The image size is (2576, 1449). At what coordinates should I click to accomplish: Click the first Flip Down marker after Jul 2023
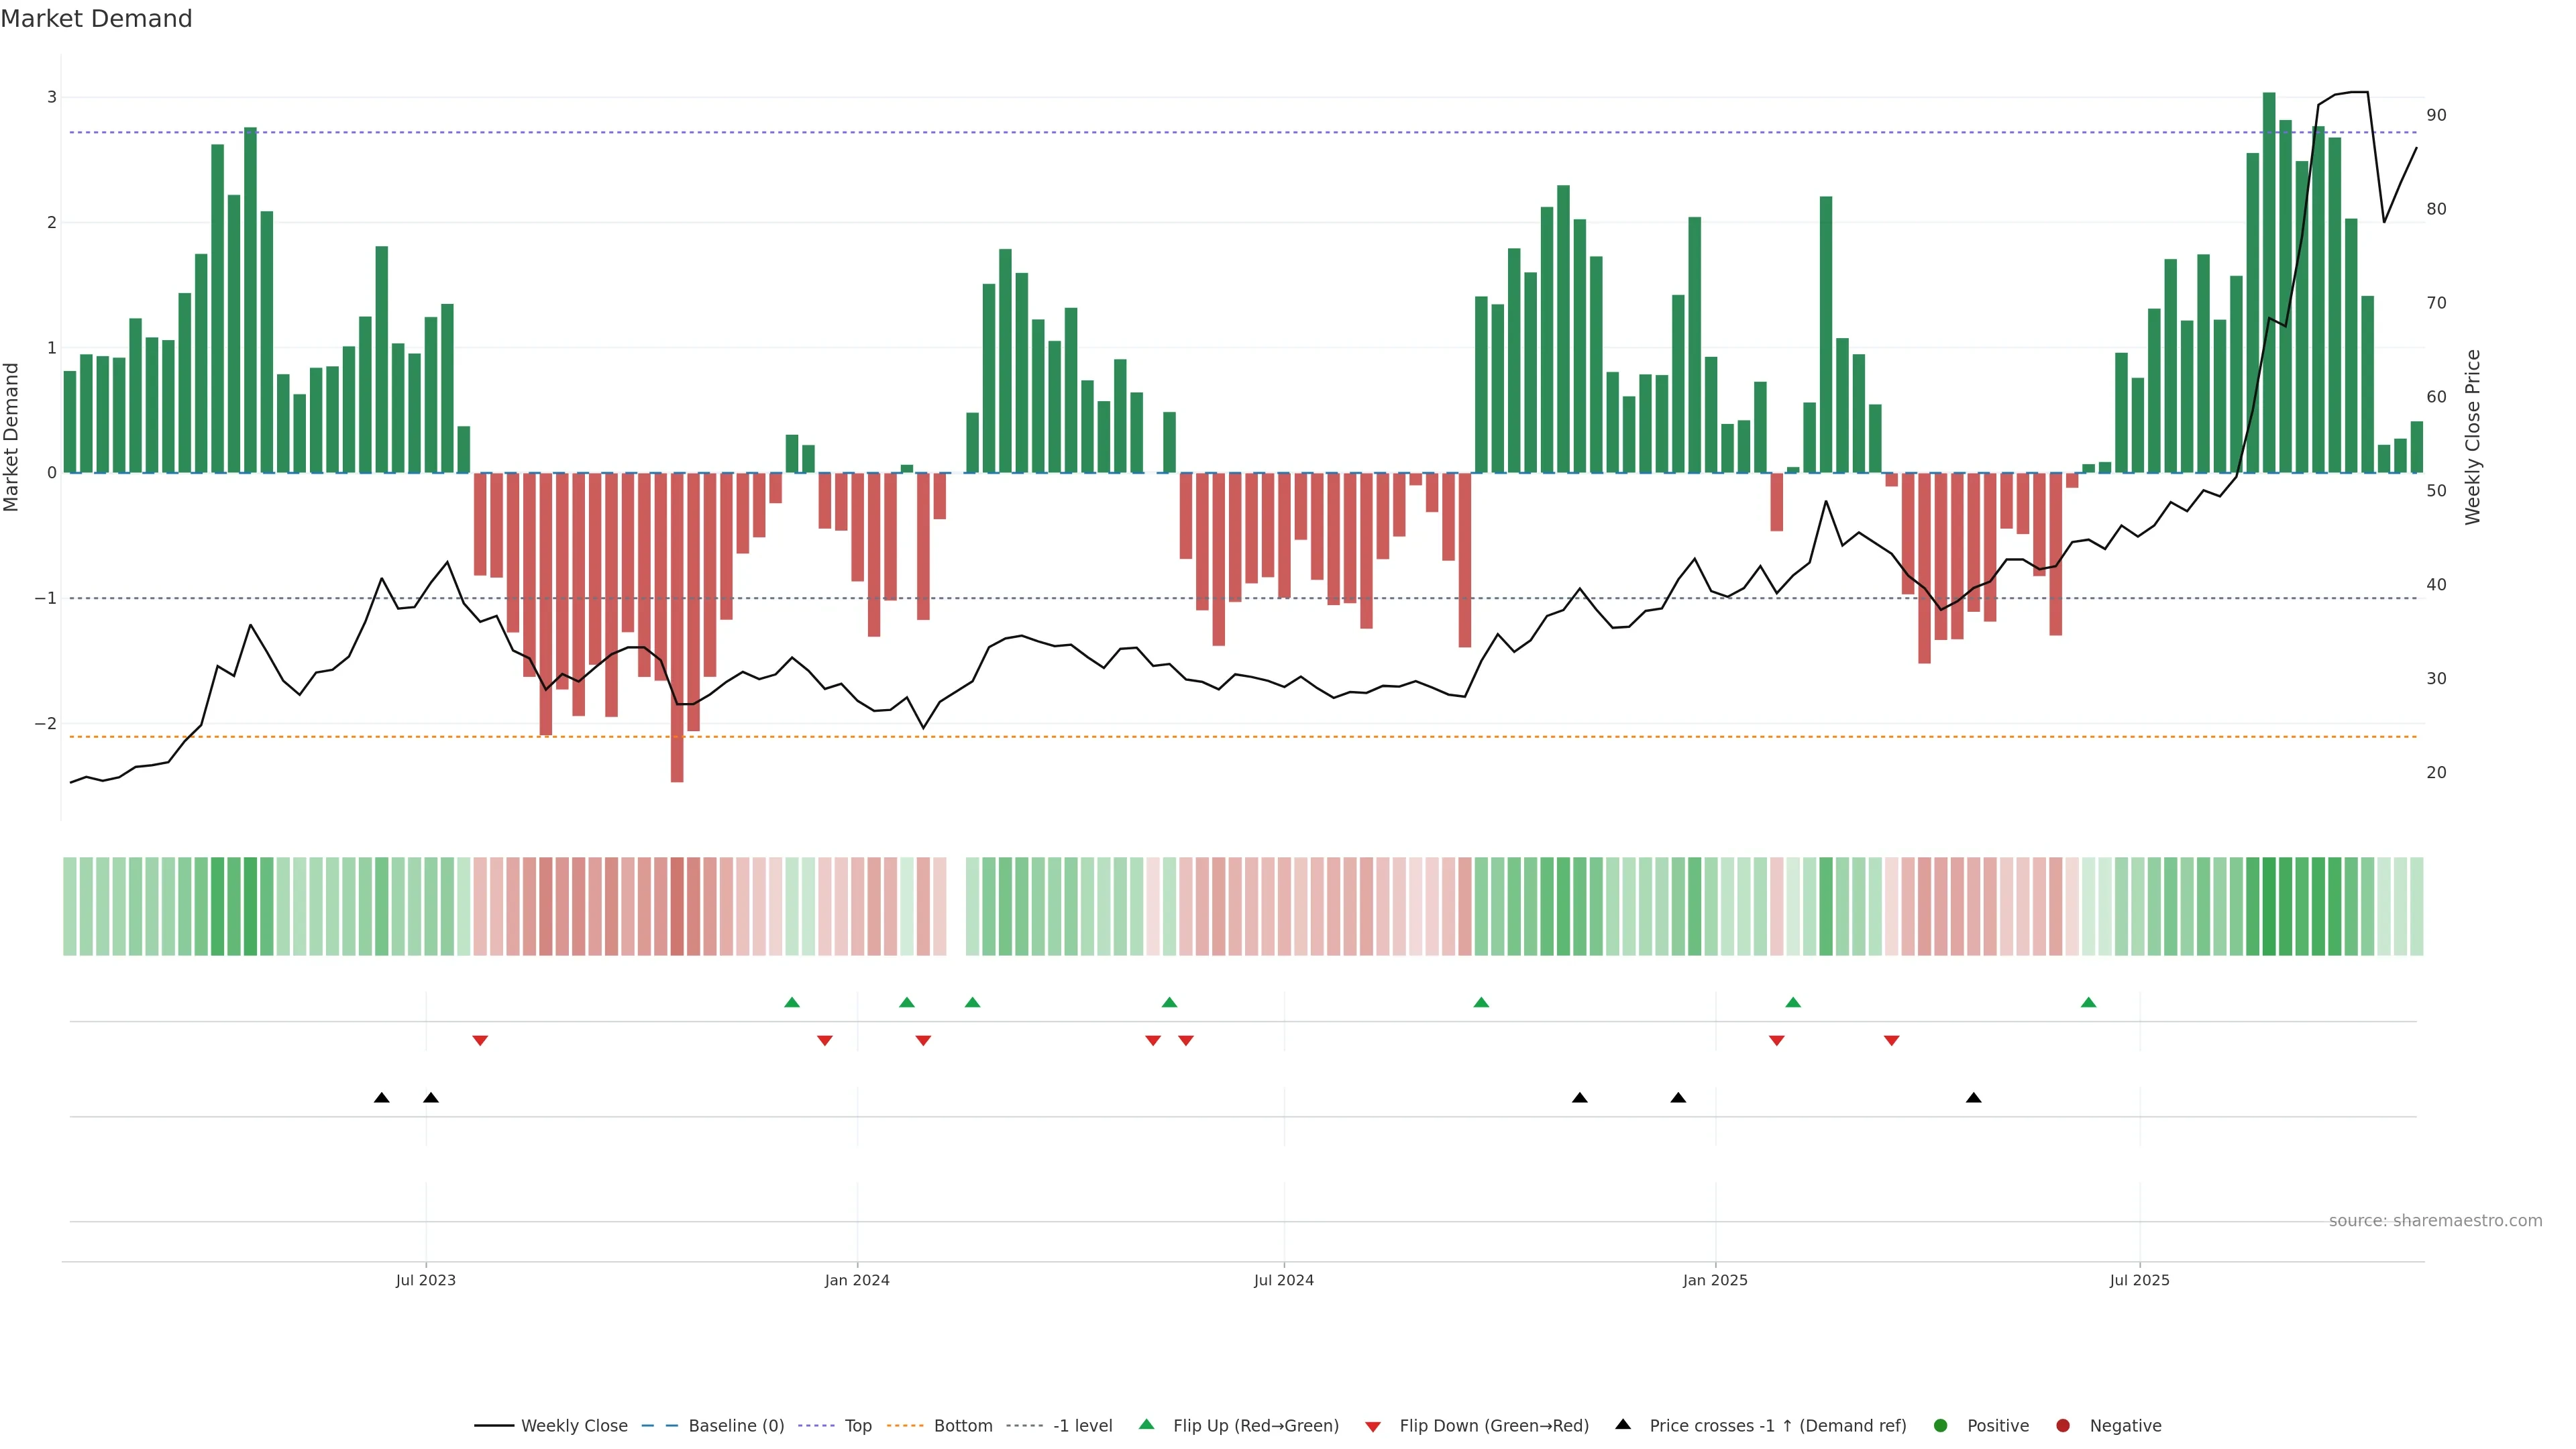480,1041
